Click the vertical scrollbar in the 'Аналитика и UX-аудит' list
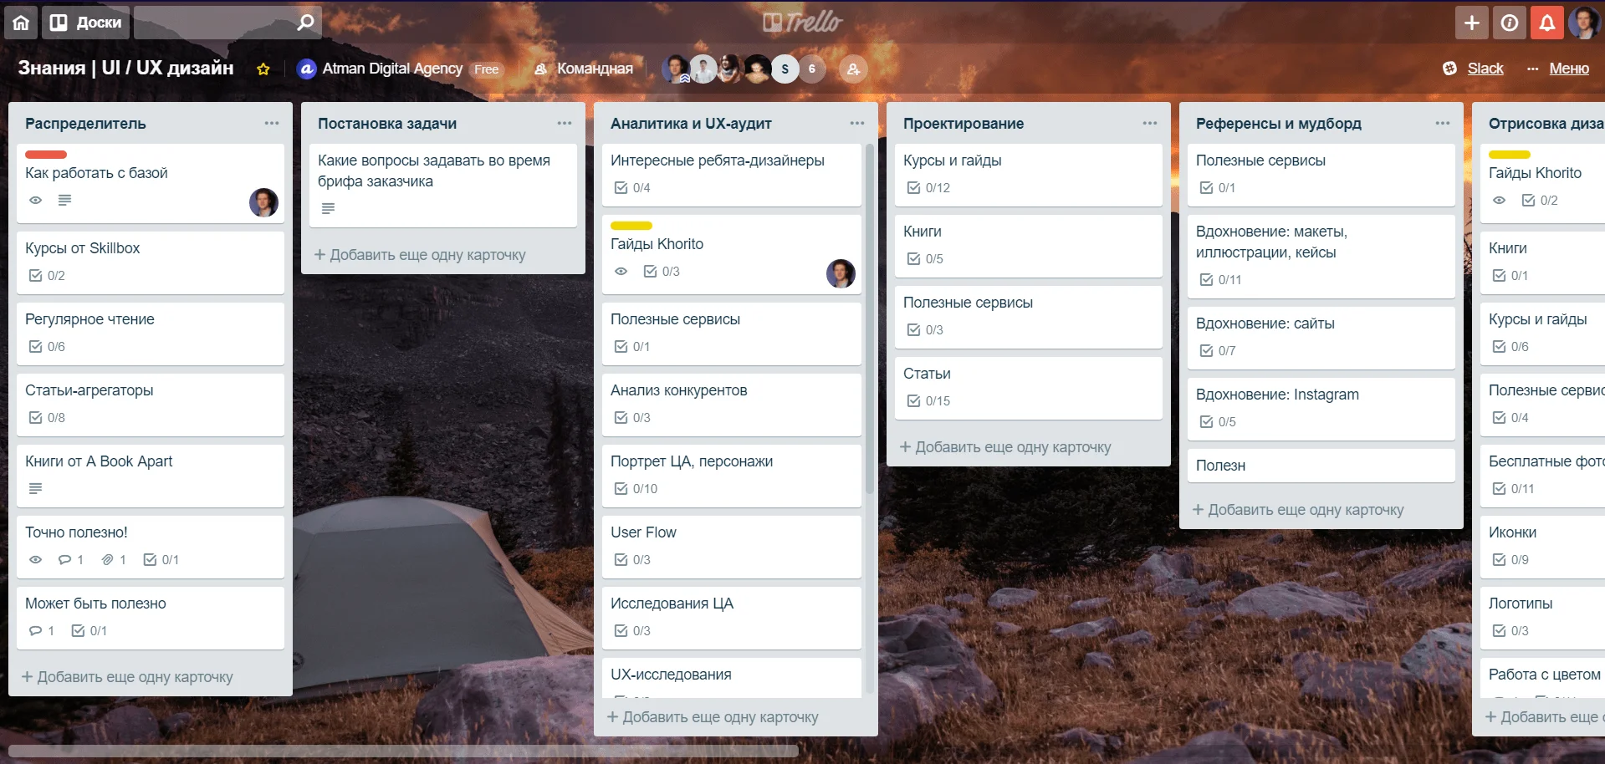 click(x=870, y=318)
